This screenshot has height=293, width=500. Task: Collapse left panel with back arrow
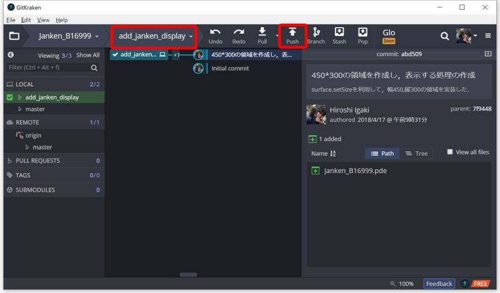pos(11,55)
